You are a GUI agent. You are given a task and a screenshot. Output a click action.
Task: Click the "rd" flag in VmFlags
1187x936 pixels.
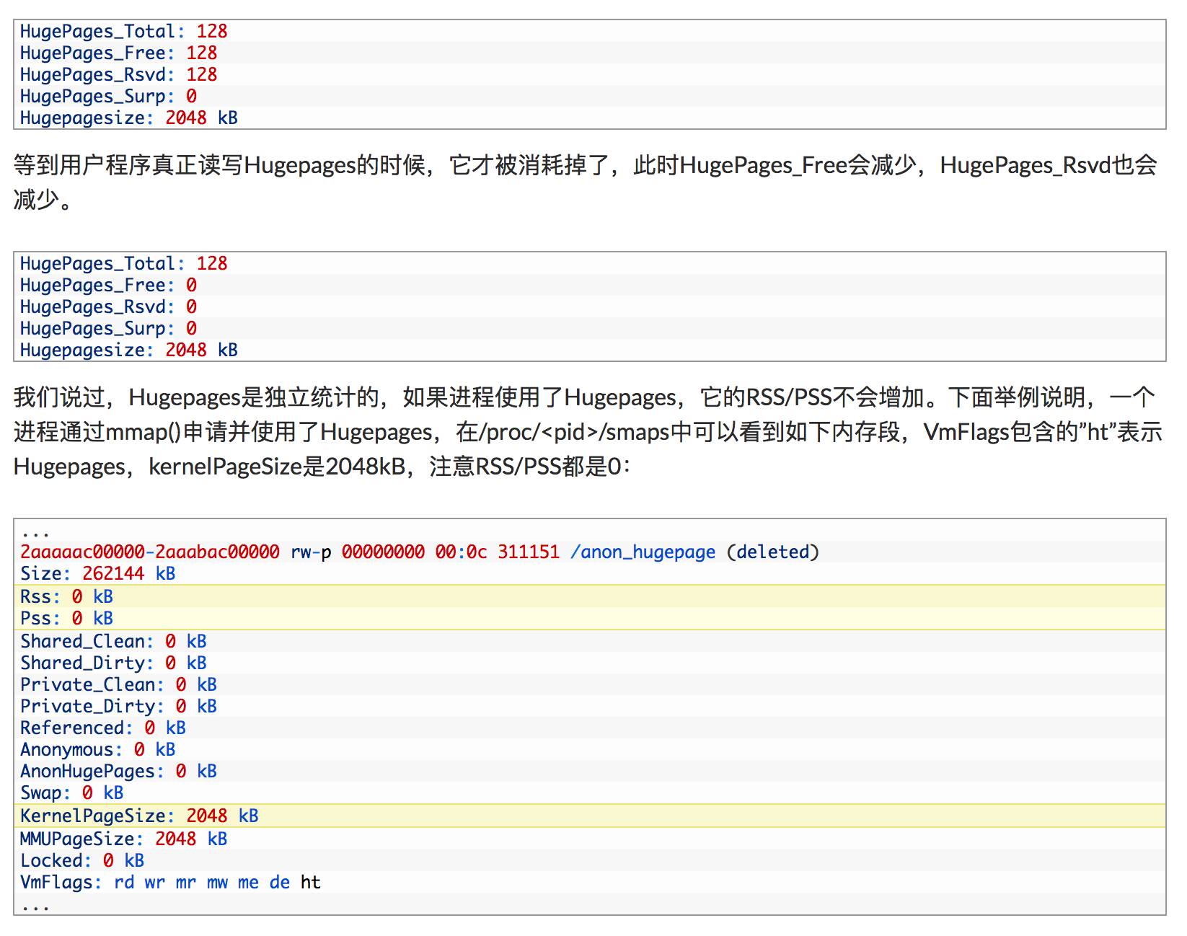click(124, 883)
